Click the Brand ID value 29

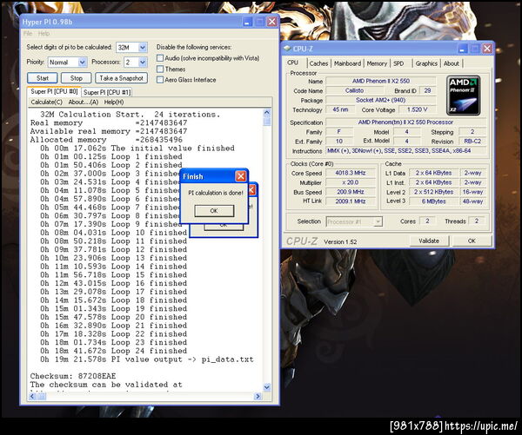(427, 90)
